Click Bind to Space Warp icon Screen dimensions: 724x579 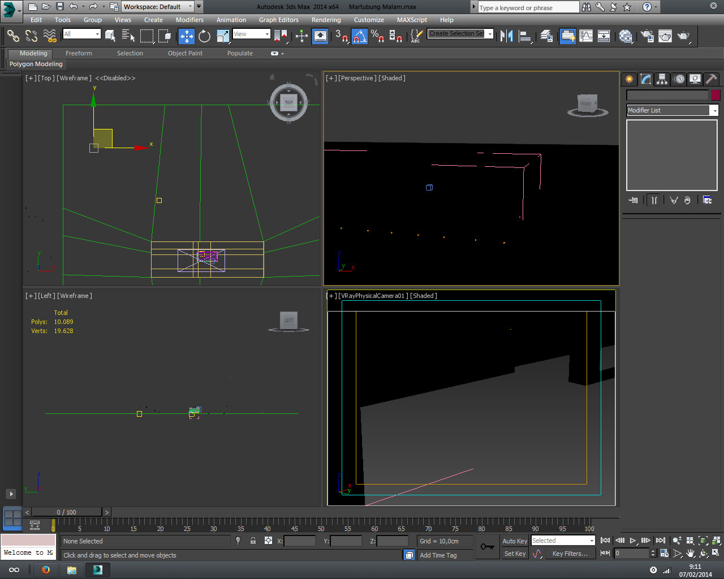(50, 36)
